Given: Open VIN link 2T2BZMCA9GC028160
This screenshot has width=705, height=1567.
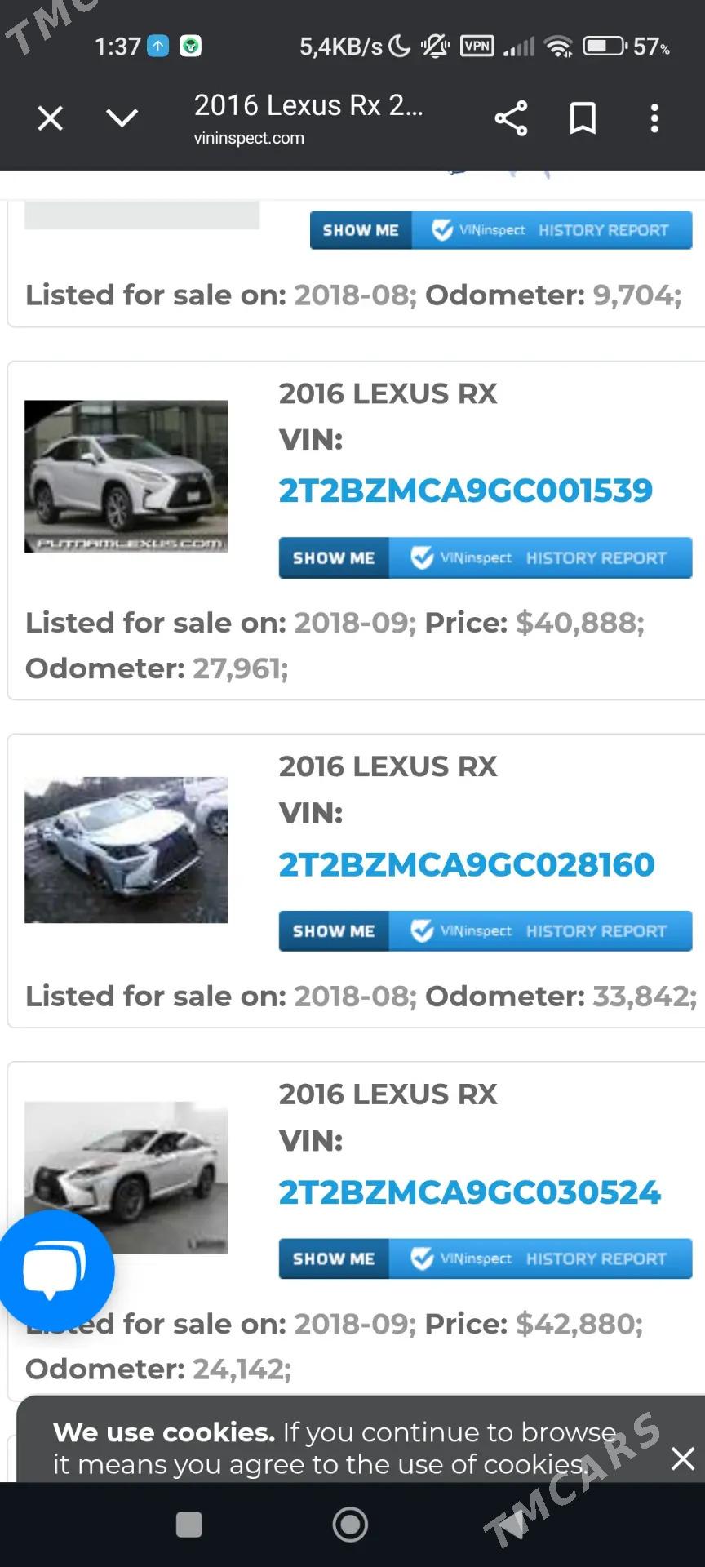Looking at the screenshot, I should (466, 864).
